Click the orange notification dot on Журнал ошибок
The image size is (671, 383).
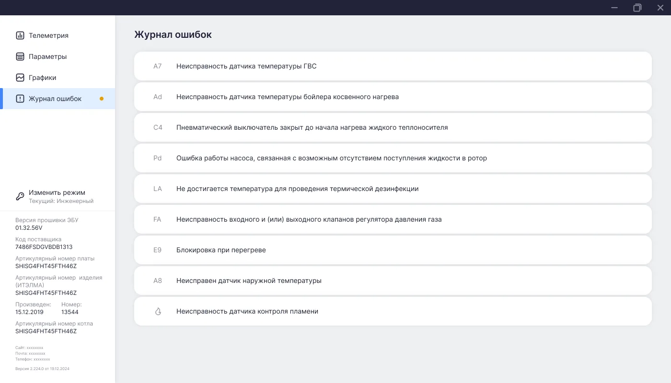(102, 99)
